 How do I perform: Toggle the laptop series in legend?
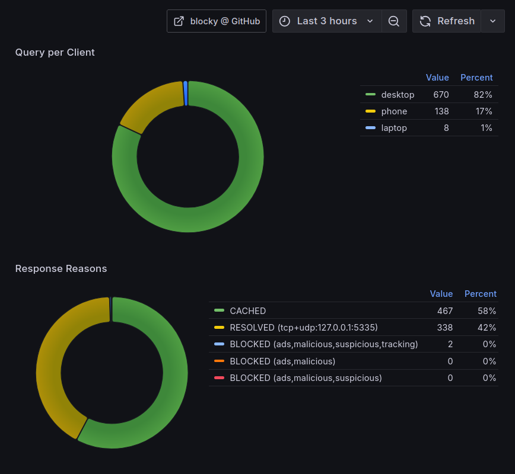pyautogui.click(x=394, y=128)
